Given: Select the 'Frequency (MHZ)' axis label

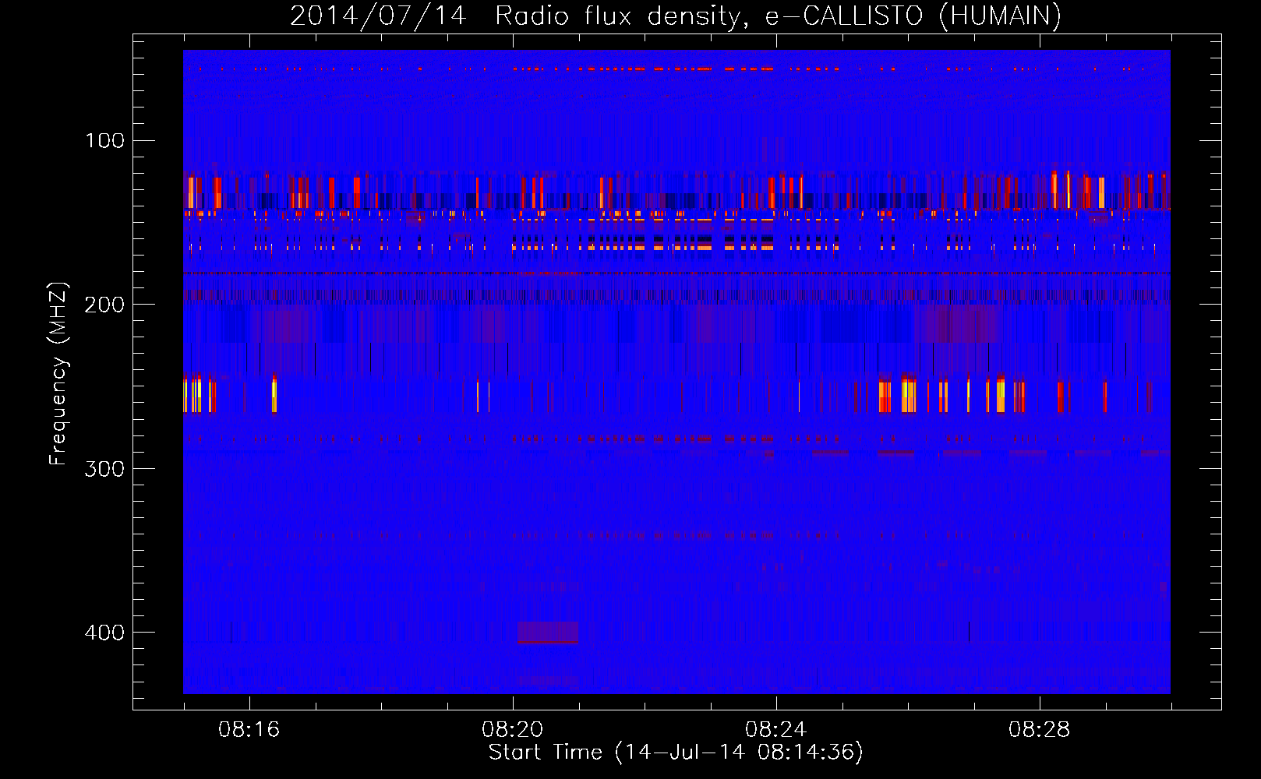Looking at the screenshot, I should click(58, 373).
